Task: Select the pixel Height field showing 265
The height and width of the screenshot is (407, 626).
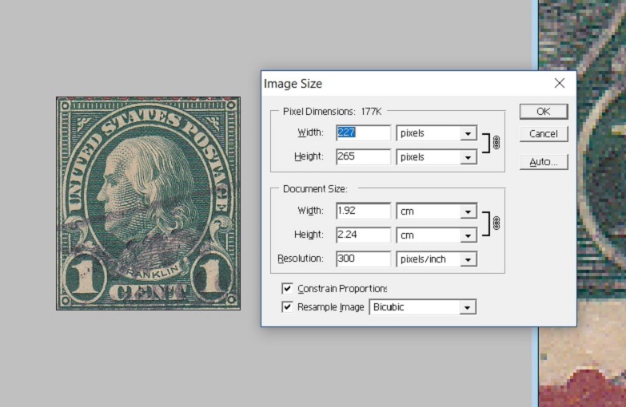Action: (x=363, y=156)
